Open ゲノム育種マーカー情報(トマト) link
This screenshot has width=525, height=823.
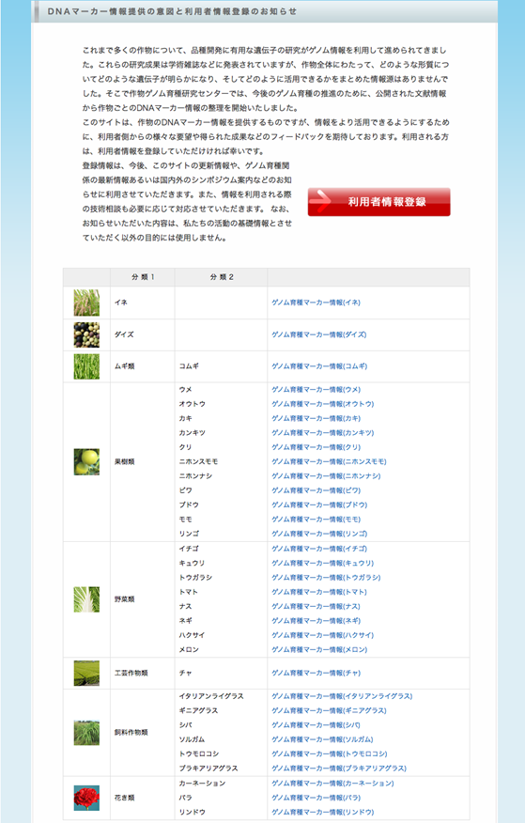[319, 592]
